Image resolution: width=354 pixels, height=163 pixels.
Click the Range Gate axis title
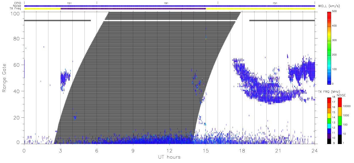(5, 78)
